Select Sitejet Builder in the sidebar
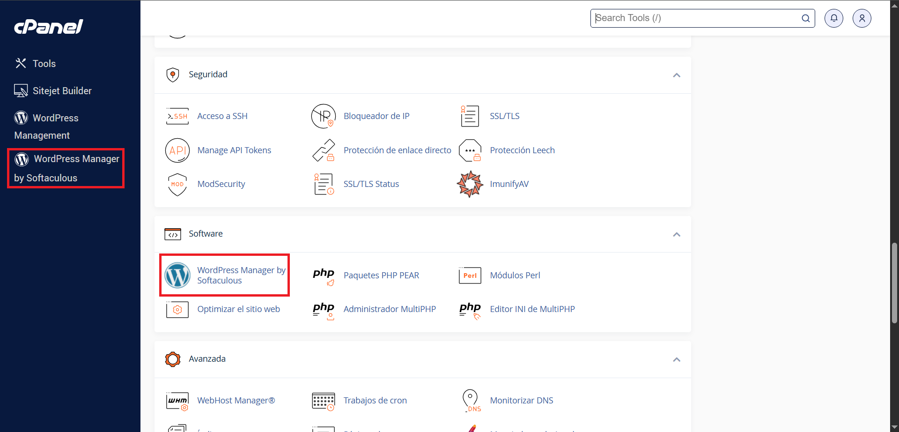 point(62,91)
